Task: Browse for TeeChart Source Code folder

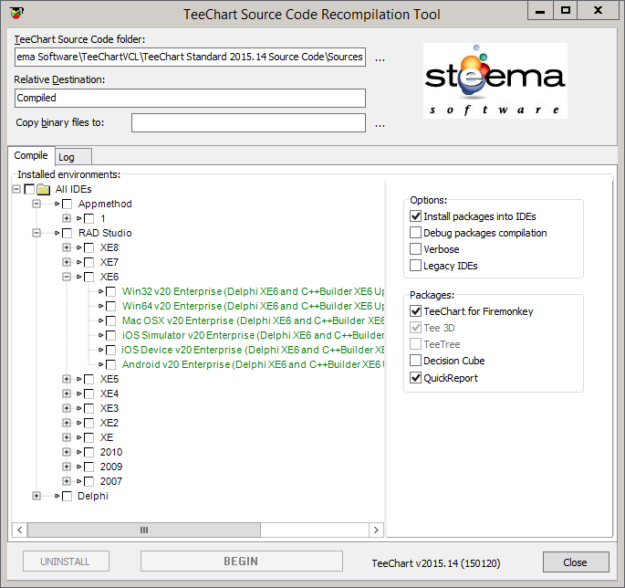Action: pos(380,59)
